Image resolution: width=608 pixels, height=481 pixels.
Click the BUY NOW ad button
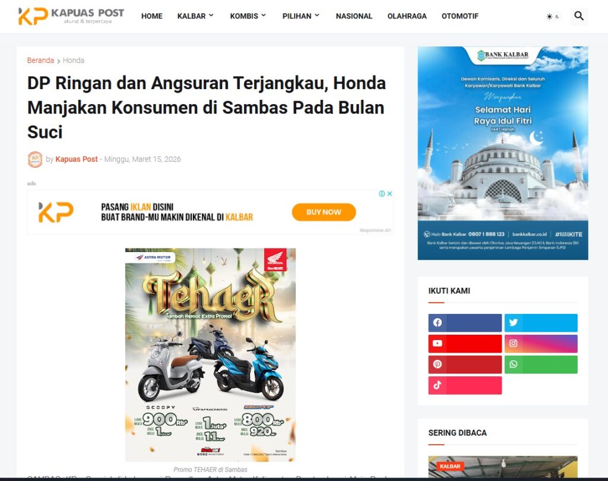[324, 212]
